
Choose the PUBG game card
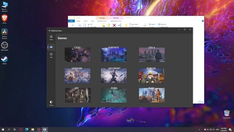pyautogui.click(x=114, y=95)
